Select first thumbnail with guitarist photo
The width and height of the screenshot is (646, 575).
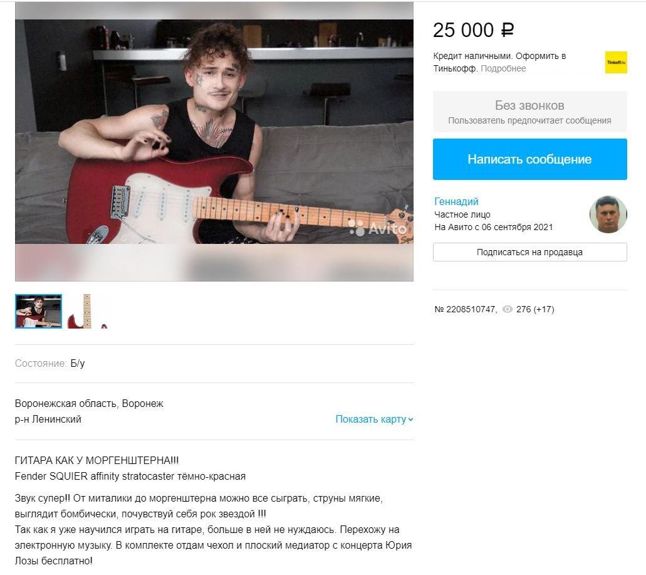point(38,311)
